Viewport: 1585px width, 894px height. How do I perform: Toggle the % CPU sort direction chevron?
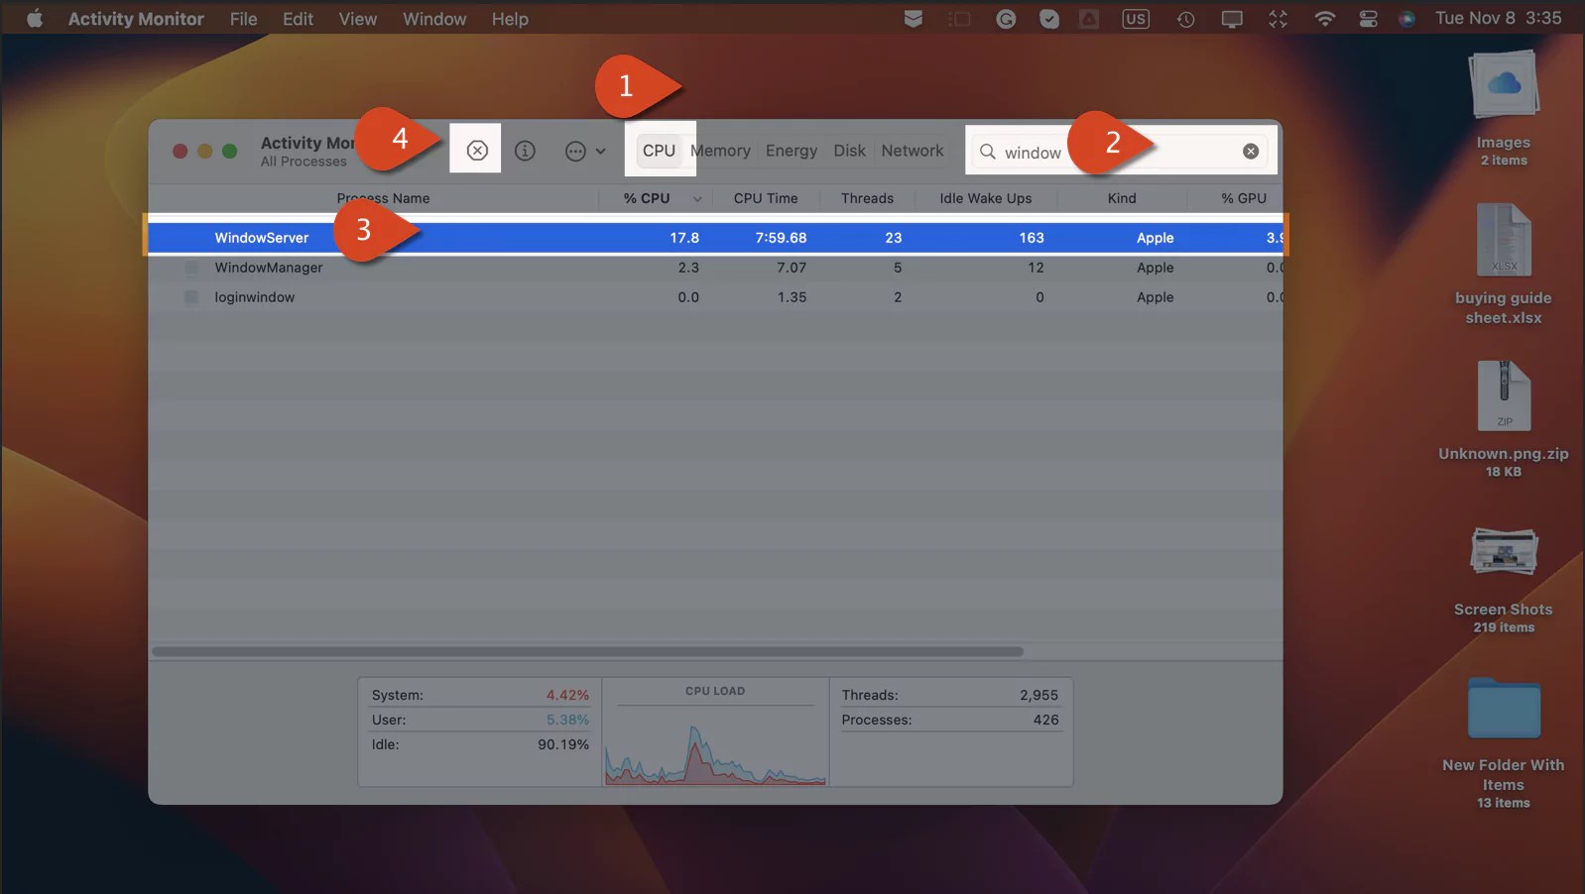click(697, 199)
